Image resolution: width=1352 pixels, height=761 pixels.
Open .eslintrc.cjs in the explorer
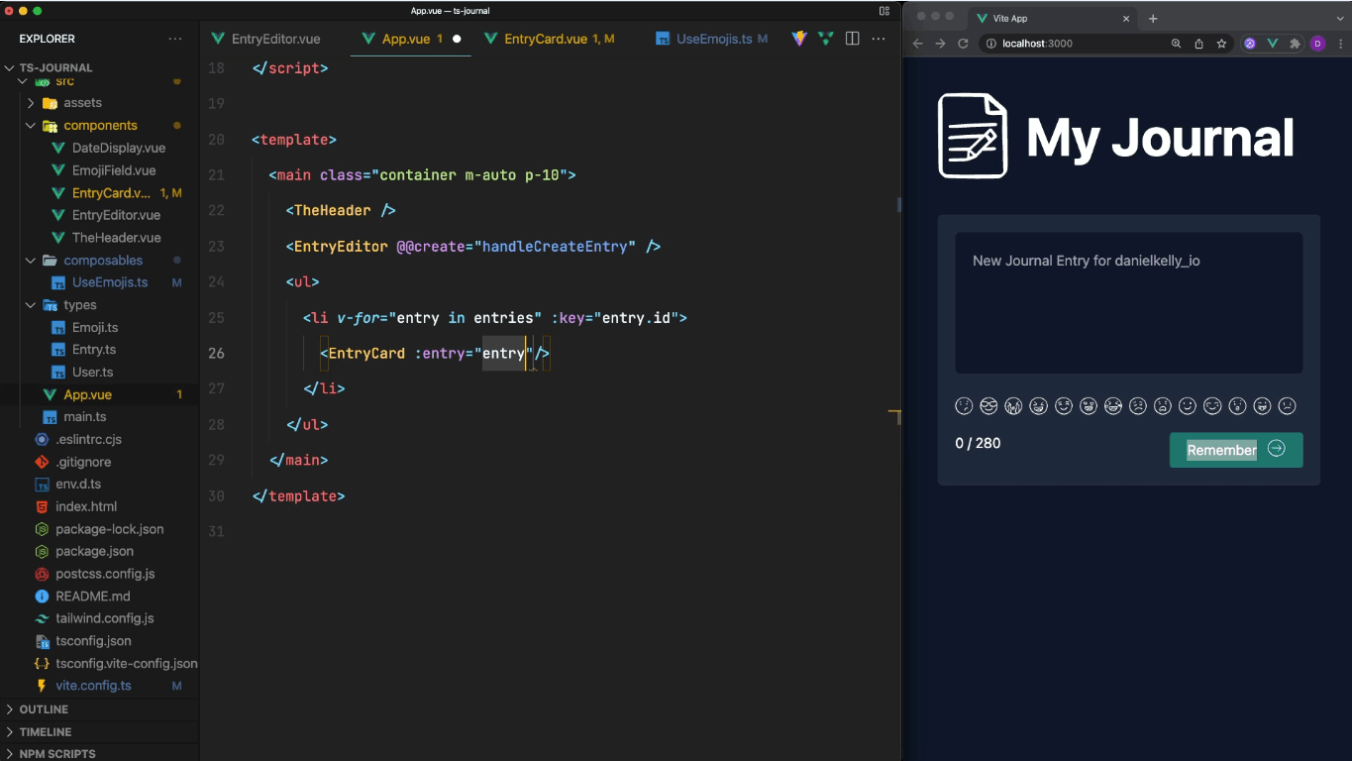click(88, 439)
